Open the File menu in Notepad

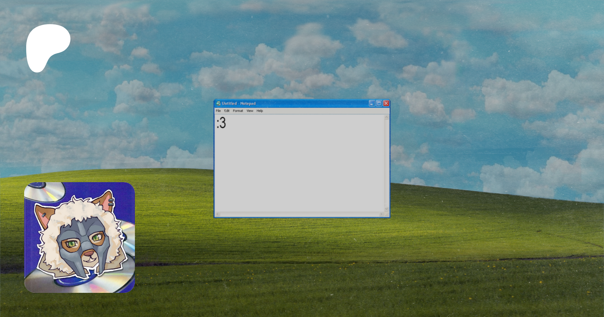[x=218, y=111]
